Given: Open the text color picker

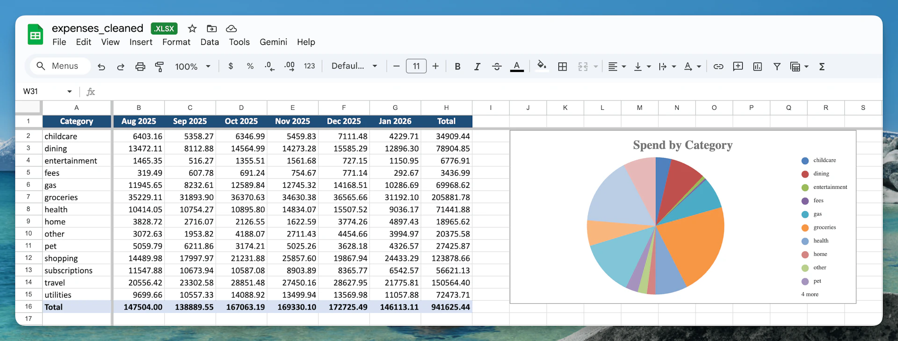Looking at the screenshot, I should click(x=516, y=66).
